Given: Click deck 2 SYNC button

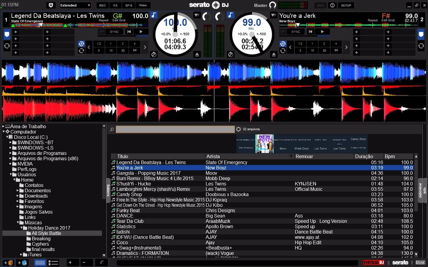Looking at the screenshot, I should 296,32.
